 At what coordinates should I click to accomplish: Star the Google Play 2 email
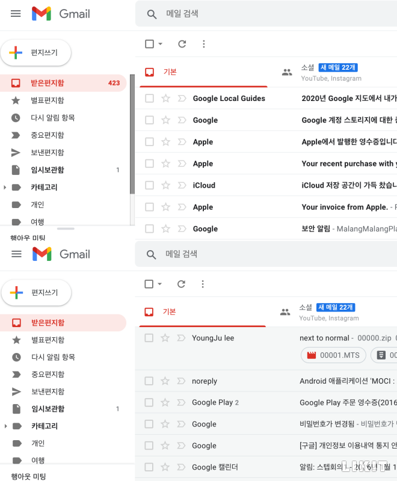point(165,402)
